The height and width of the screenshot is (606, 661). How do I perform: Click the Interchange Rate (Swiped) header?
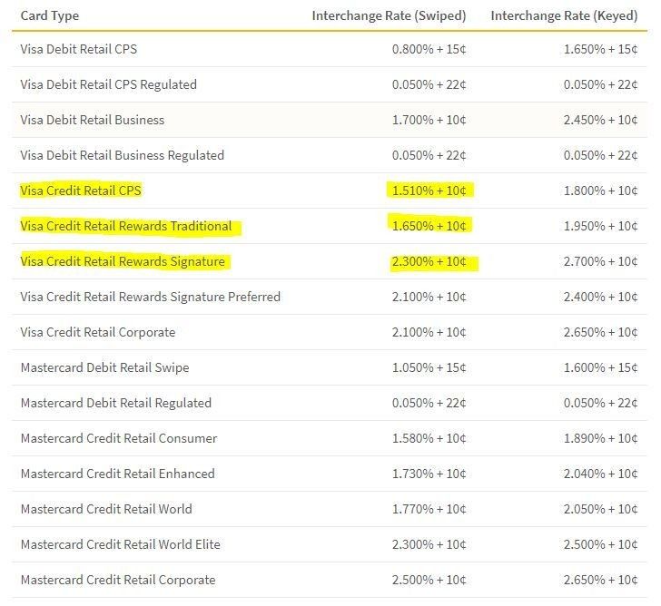389,15
